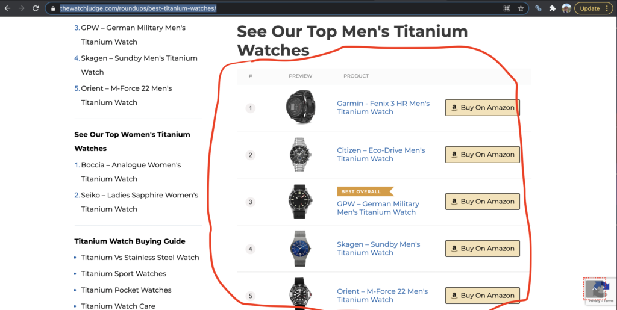Click the blue Skagen watch thumbnail

[300, 249]
